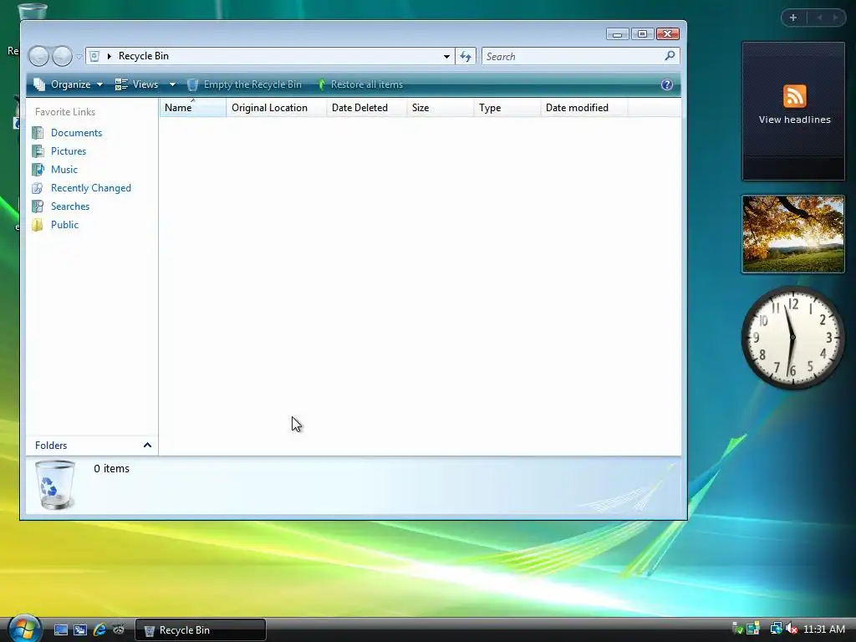
Task: Open recent pages dropdown beside navigation arrows
Action: pos(79,56)
